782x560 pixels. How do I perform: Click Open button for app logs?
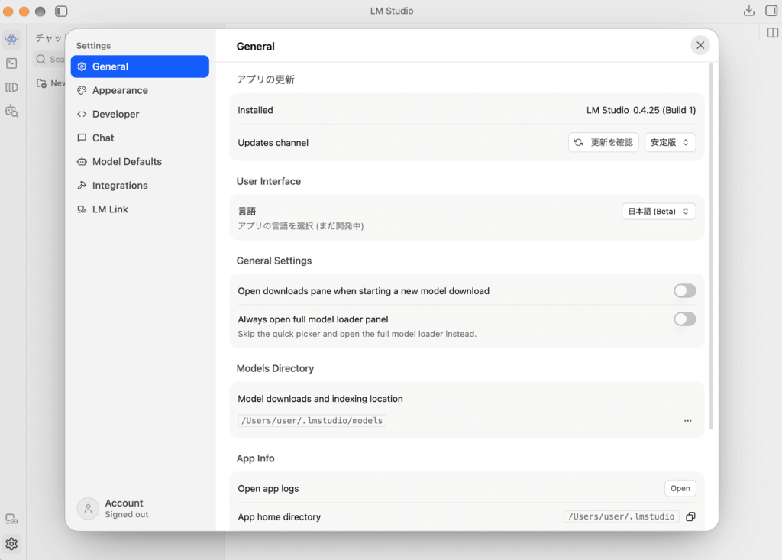coord(680,489)
